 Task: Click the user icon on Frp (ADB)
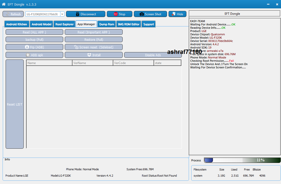click(x=27, y=47)
